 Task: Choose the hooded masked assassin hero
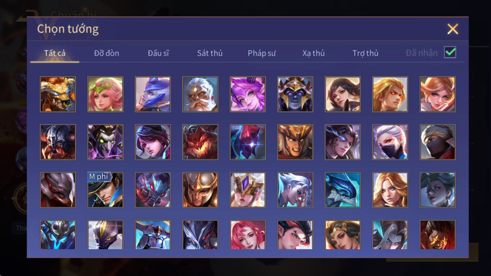[438, 142]
